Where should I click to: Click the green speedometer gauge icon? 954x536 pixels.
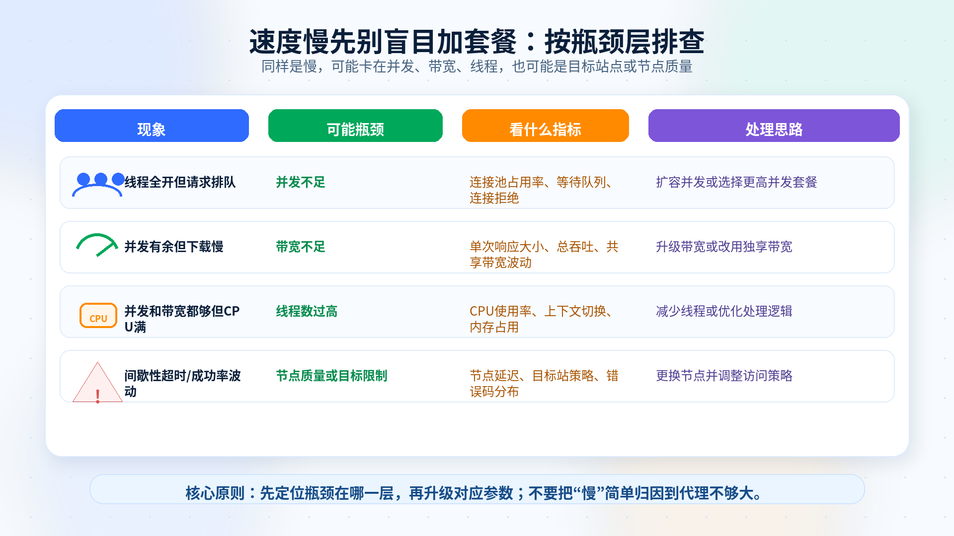97,245
